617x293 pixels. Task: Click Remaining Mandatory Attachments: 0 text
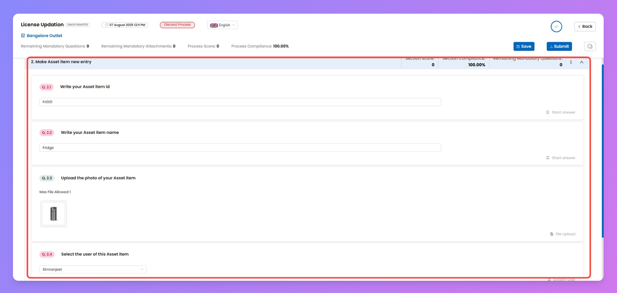tap(138, 46)
